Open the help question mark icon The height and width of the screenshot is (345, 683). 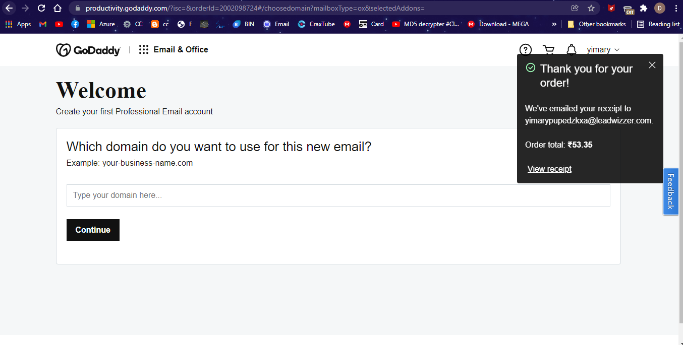pos(526,49)
